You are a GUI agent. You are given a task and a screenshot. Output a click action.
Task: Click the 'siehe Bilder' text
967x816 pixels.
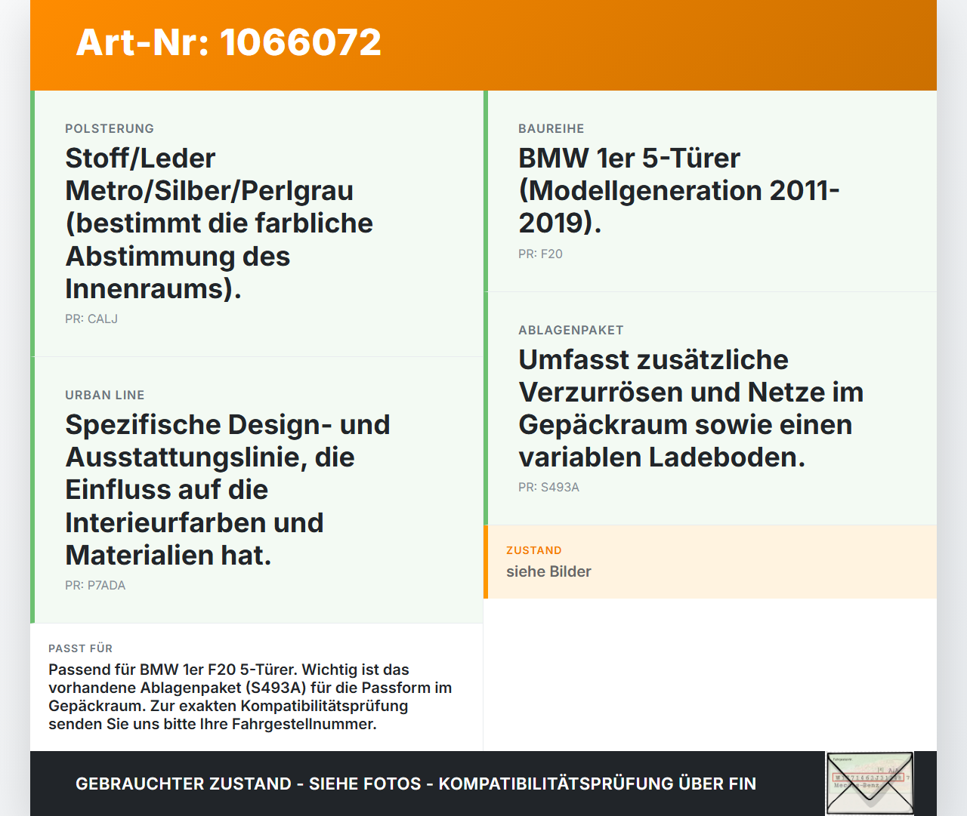(548, 571)
